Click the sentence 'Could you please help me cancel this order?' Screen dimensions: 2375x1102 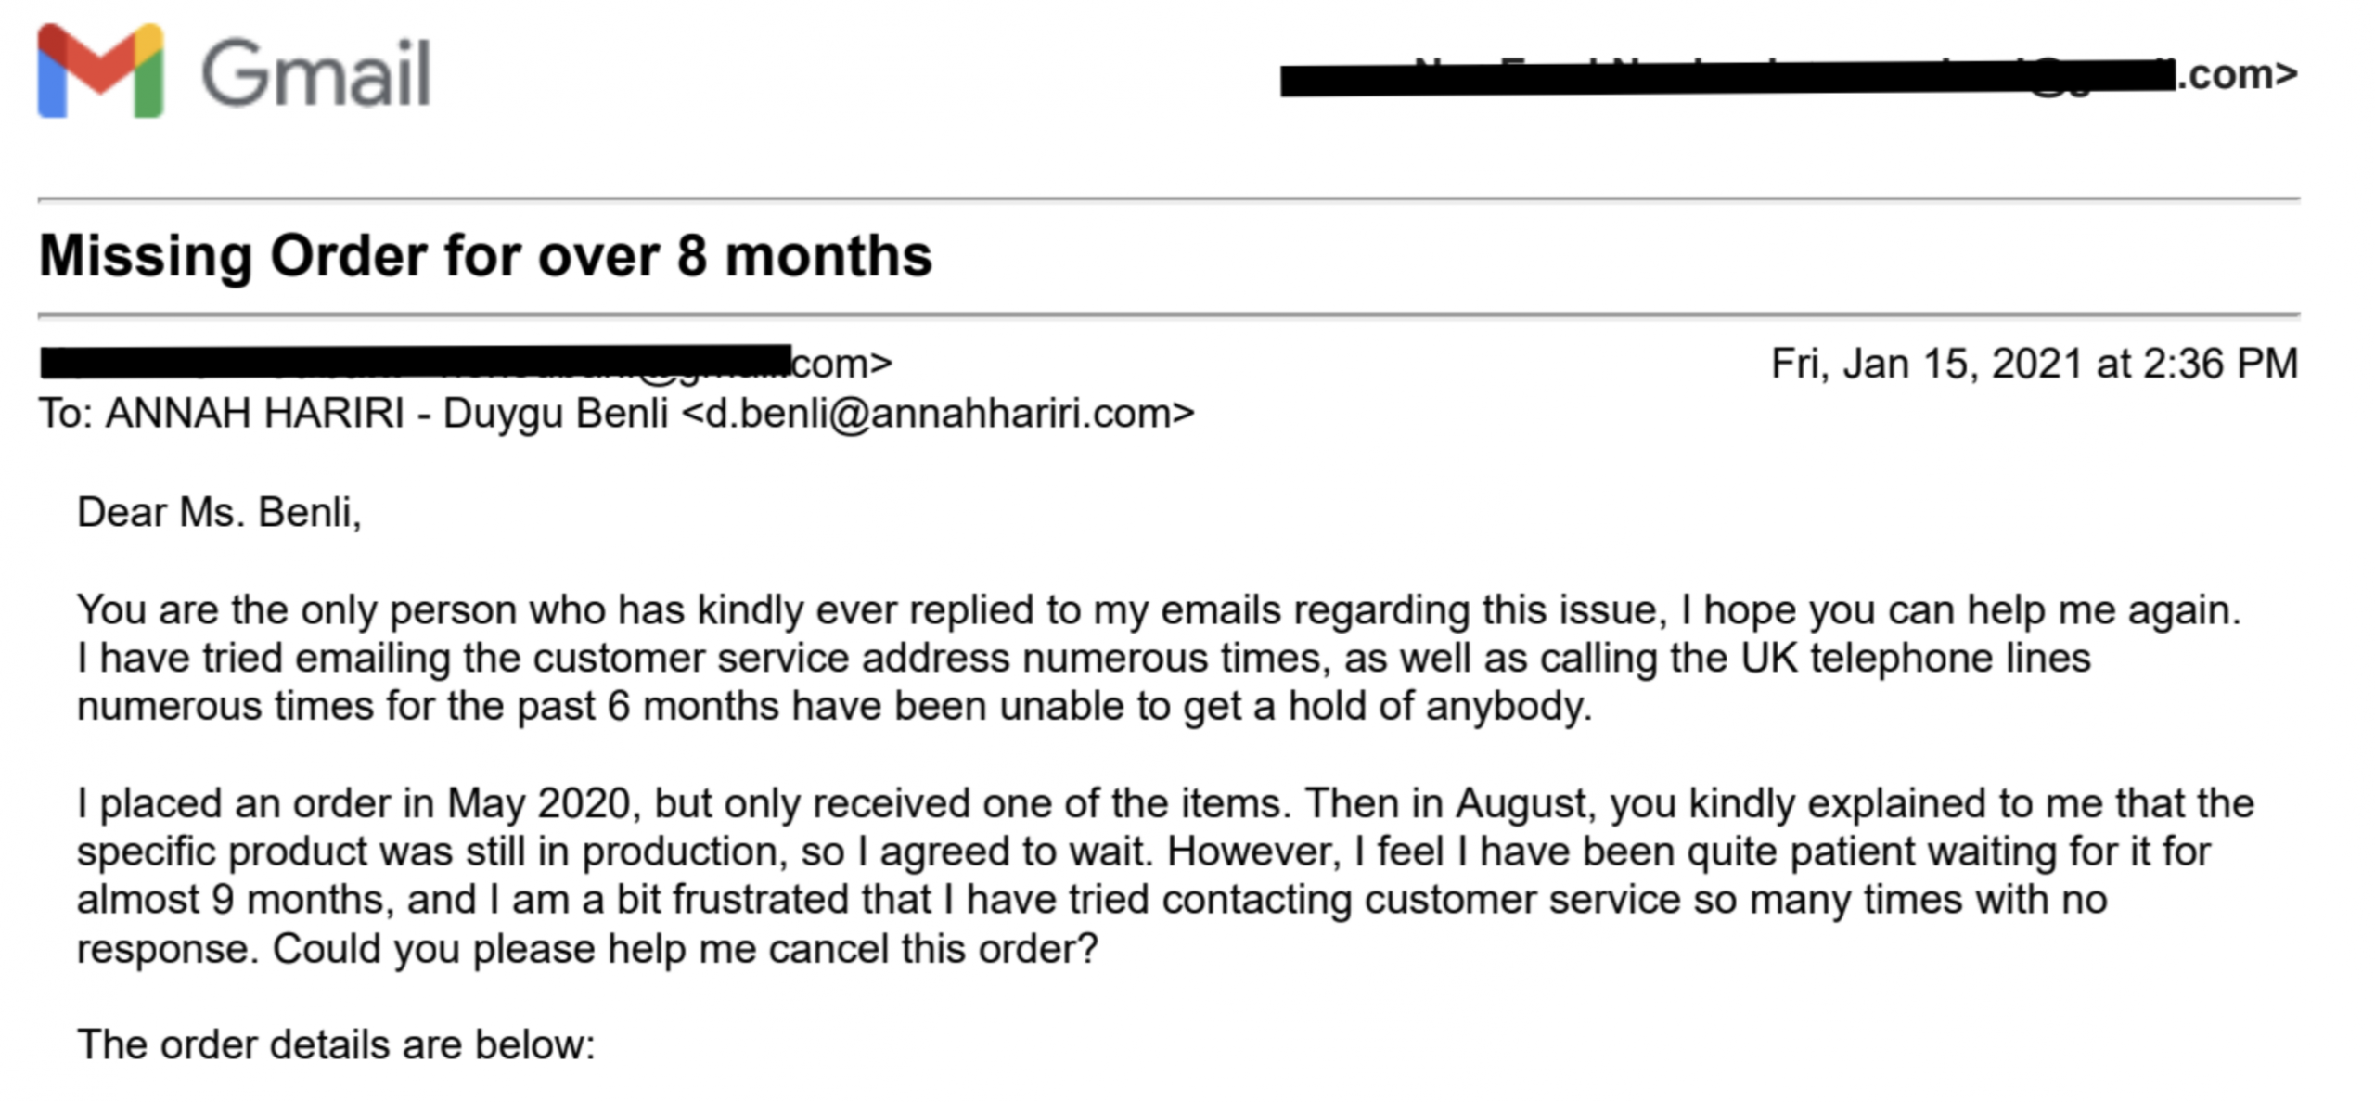click(685, 949)
